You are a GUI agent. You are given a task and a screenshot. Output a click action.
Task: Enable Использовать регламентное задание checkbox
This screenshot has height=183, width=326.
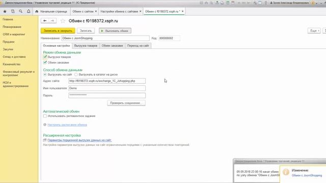(x=45, y=116)
